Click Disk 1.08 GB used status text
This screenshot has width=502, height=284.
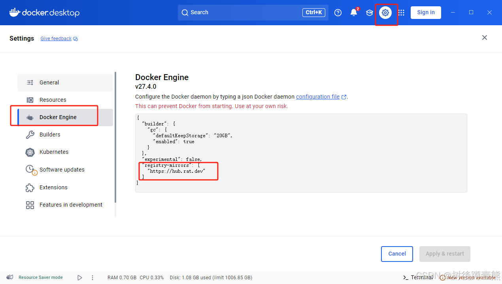click(211, 278)
